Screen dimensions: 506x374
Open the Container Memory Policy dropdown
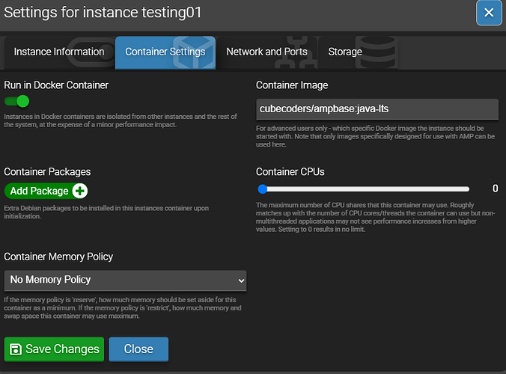(125, 280)
